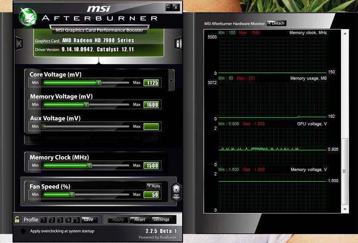Click the MSI Afterburner Hardware Monitor title
This screenshot has height=243, width=358.
(234, 24)
